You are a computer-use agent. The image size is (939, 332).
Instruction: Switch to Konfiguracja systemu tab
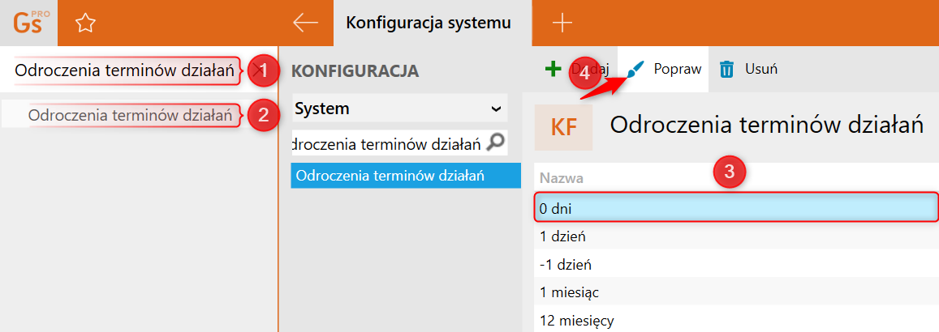(x=429, y=23)
